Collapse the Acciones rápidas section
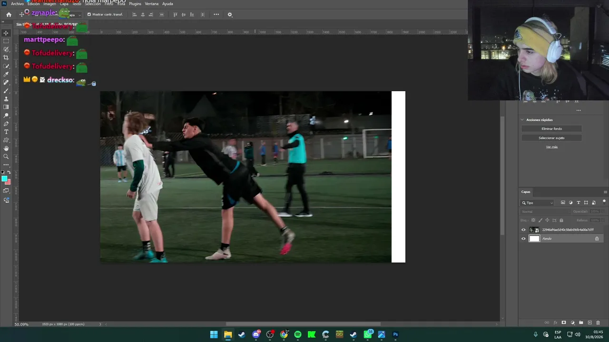Viewport: 609px width, 342px height. [x=522, y=120]
